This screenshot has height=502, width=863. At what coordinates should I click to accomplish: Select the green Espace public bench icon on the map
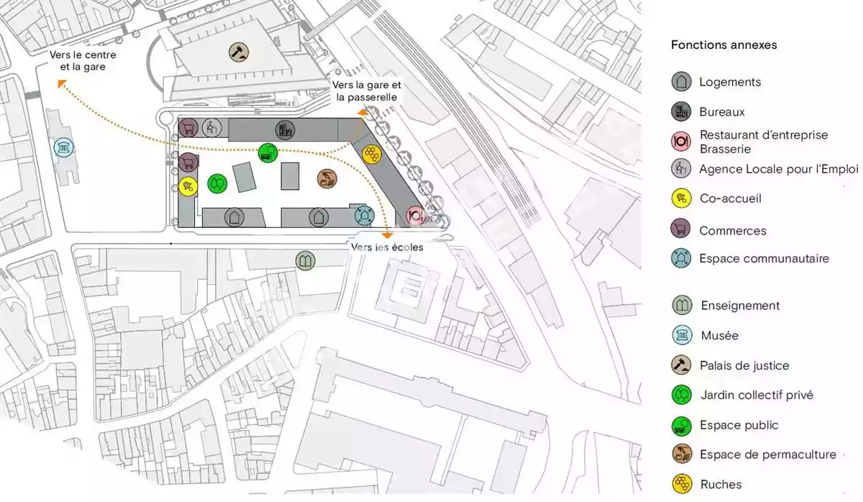tap(268, 152)
